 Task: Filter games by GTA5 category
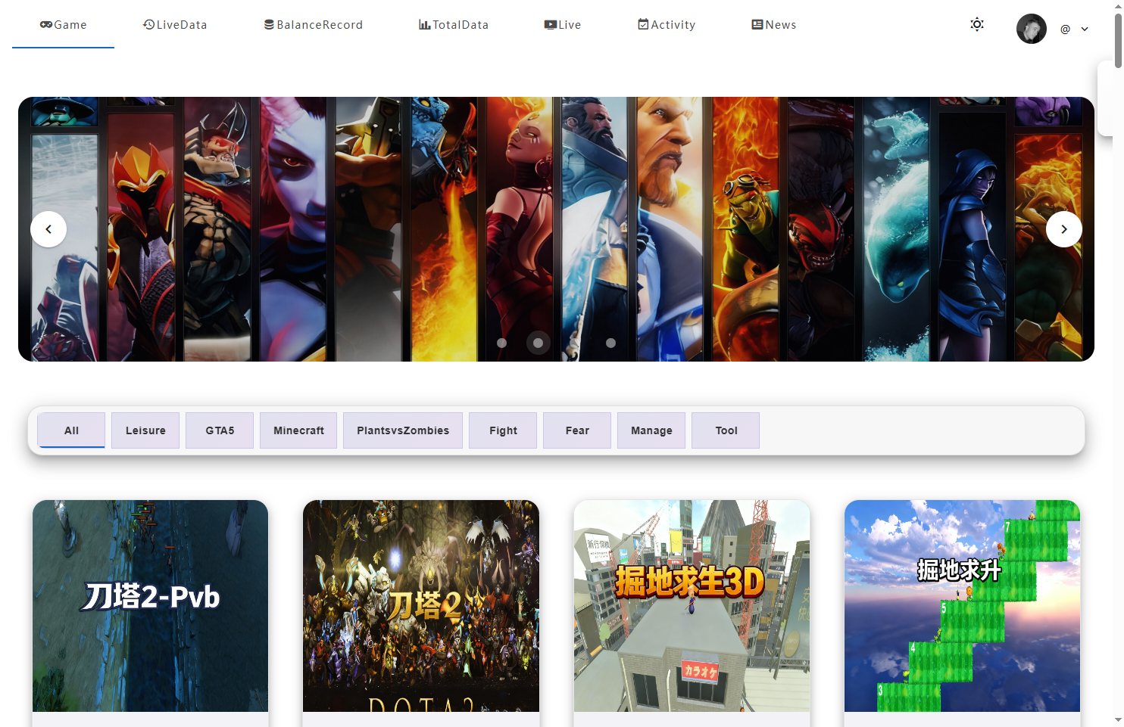pyautogui.click(x=220, y=430)
